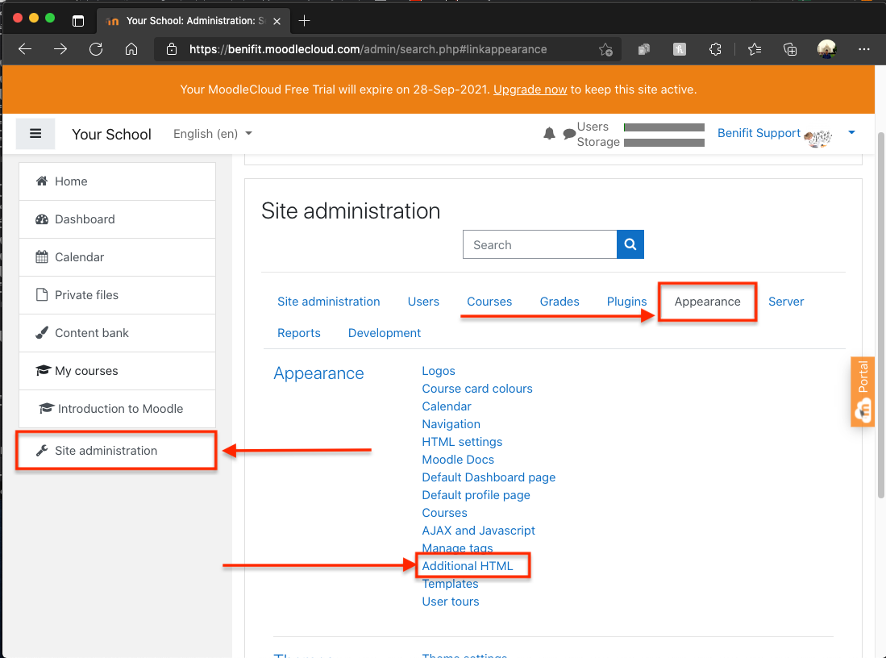Click the Benifit Support profile name
This screenshot has width=886, height=658.
pos(759,133)
